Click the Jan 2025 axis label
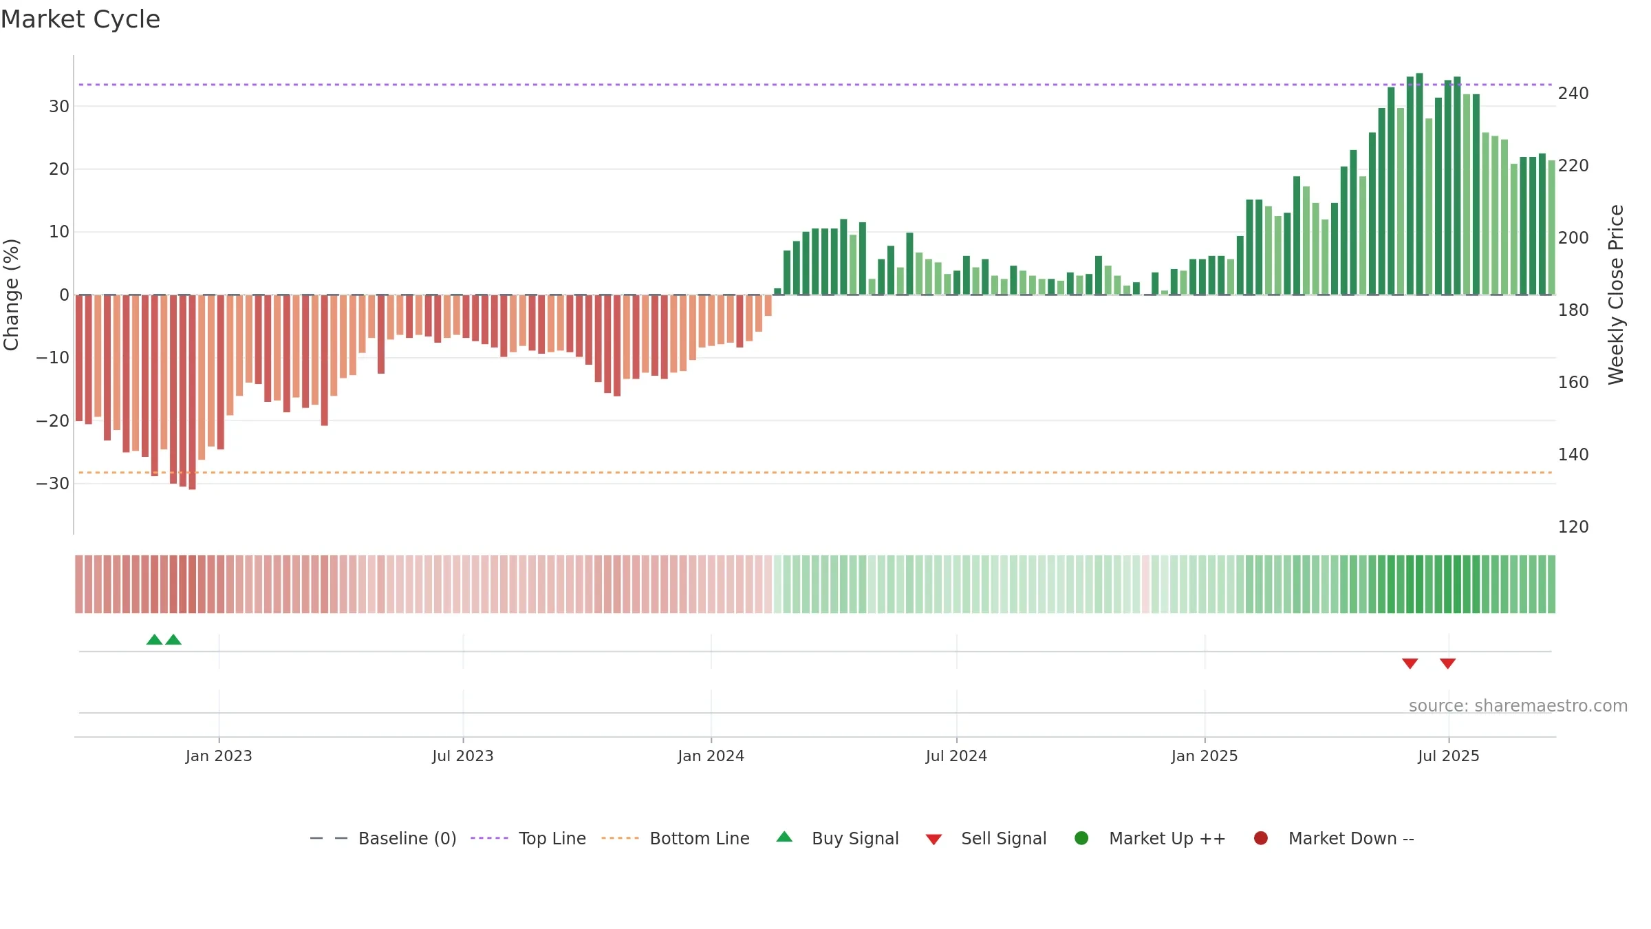The width and height of the screenshot is (1651, 929). 1205,756
